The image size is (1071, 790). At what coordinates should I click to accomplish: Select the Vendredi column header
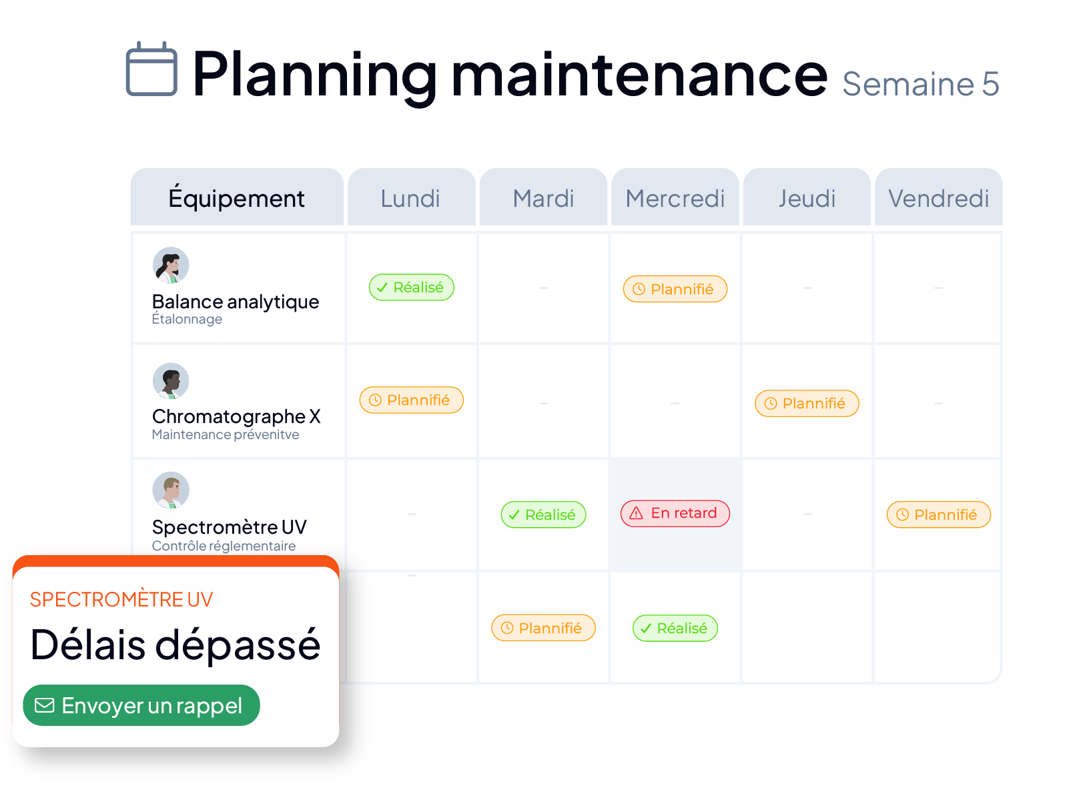click(938, 197)
